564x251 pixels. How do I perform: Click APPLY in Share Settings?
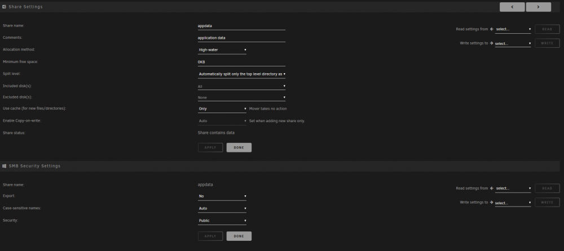coord(210,147)
